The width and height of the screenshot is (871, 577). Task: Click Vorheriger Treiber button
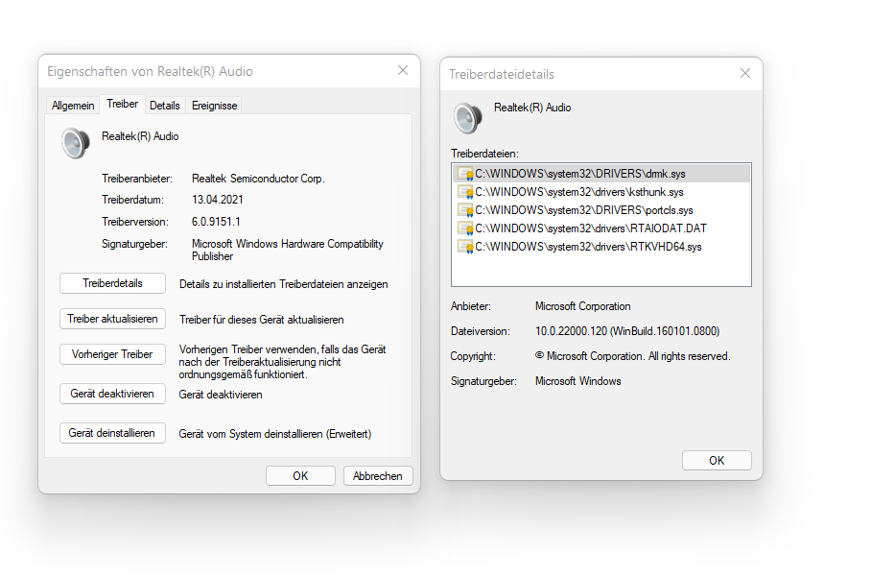pos(113,354)
